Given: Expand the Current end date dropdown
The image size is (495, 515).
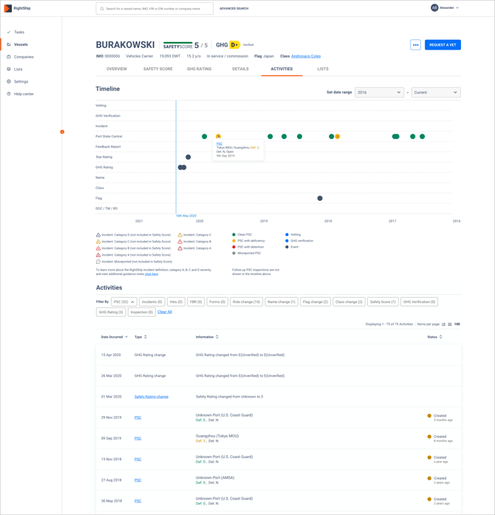Looking at the screenshot, I should pyautogui.click(x=435, y=92).
